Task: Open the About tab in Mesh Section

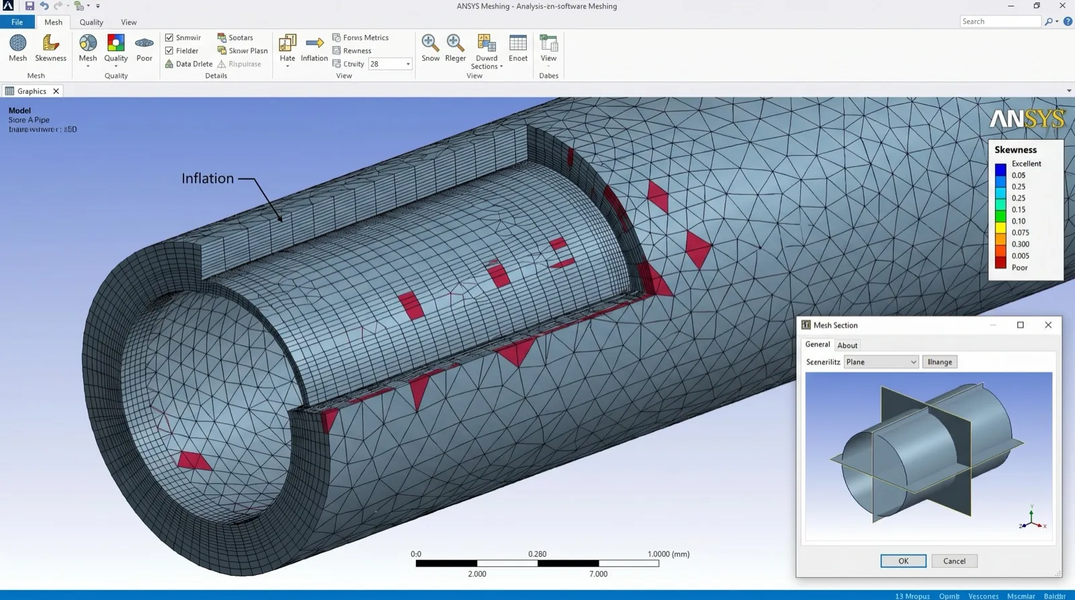Action: click(847, 345)
